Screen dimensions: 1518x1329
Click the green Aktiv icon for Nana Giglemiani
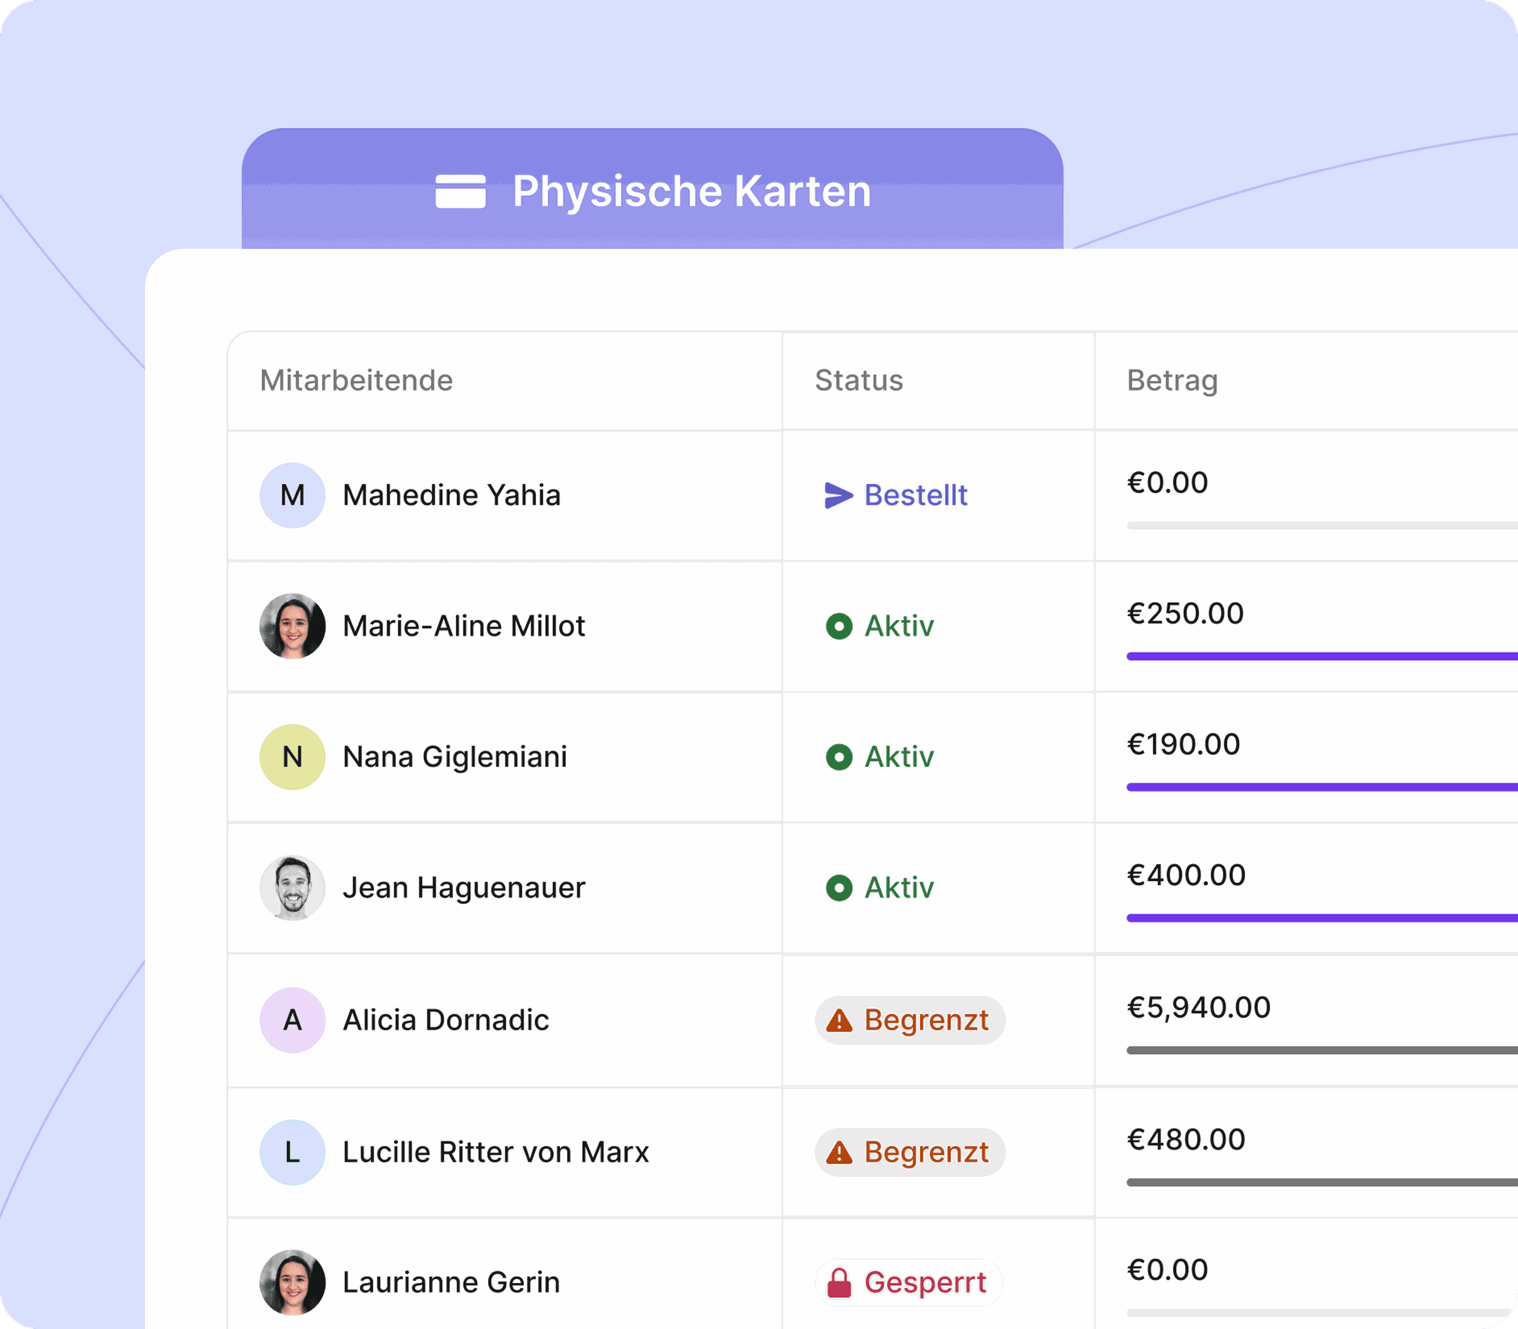tap(839, 757)
